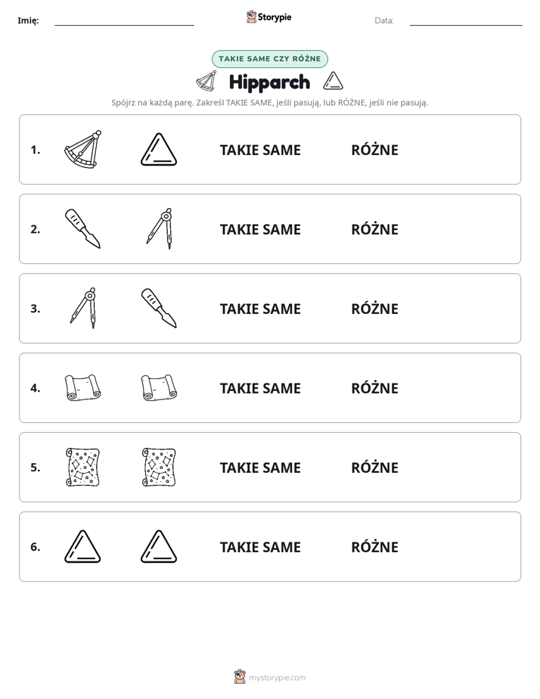Choose RÓŻNE for pair 3
This screenshot has width=540, height=699.
374,309
